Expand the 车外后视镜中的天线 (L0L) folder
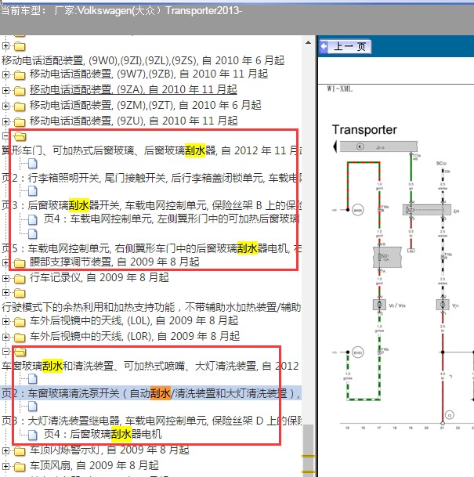 pos(5,321)
